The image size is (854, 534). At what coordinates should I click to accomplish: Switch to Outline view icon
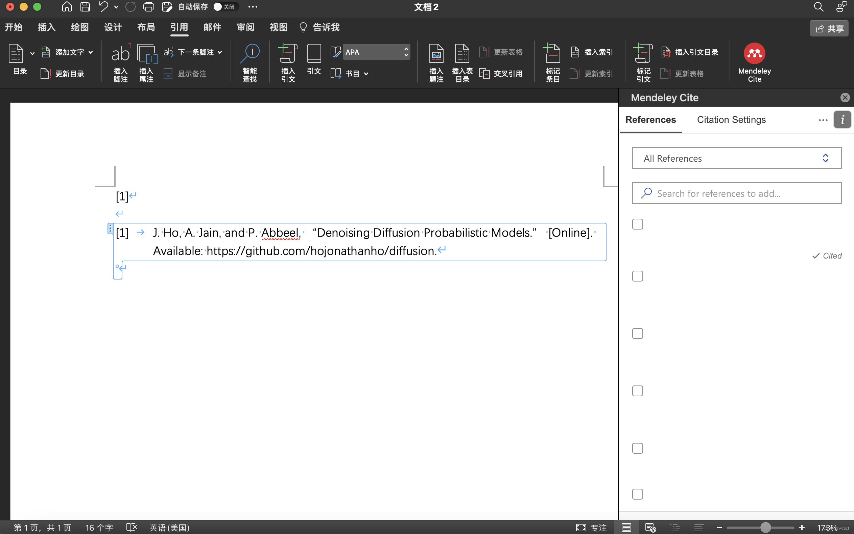pos(675,528)
